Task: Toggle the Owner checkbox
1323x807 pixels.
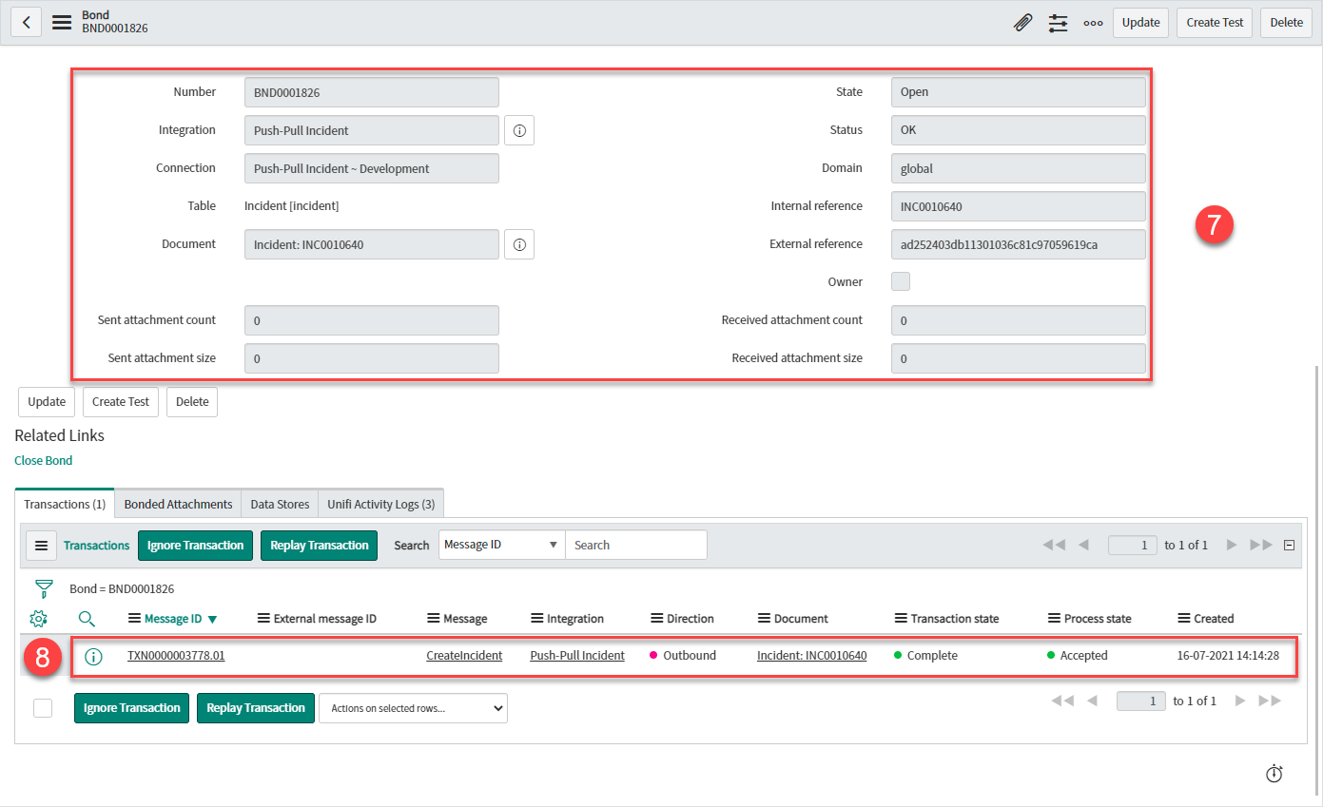Action: click(x=901, y=281)
